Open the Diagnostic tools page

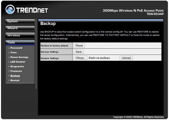(17, 67)
